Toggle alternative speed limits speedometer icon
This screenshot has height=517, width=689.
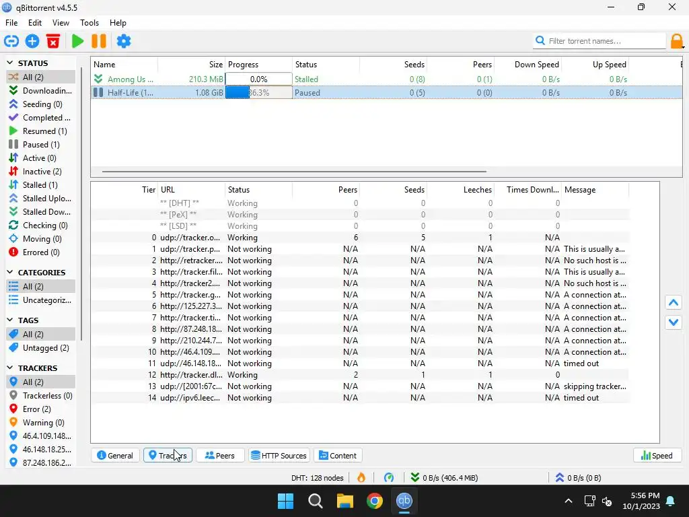coord(389,477)
